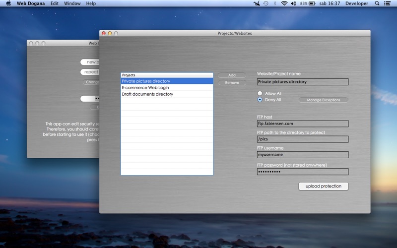
Task: Click the Add project button
Action: [232, 75]
